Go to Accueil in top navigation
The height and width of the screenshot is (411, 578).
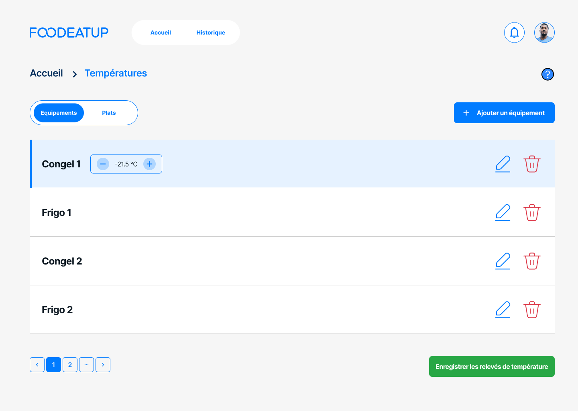161,33
